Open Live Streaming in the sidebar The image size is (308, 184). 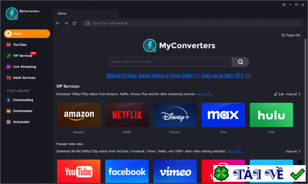click(x=21, y=67)
